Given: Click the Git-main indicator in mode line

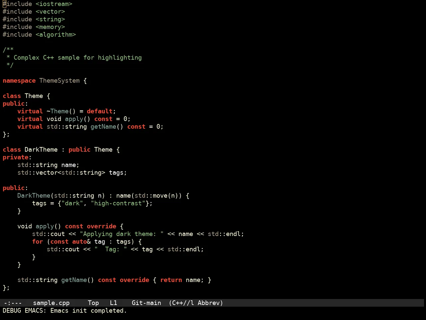Looking at the screenshot, I should tap(146, 303).
